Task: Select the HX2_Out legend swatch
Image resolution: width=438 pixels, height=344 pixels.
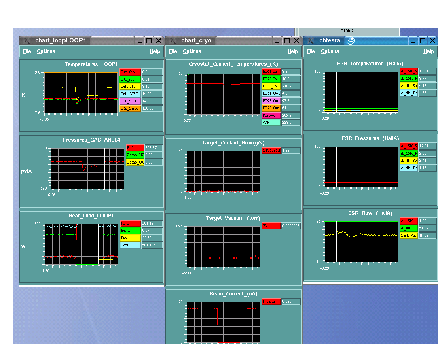Action: (271, 101)
